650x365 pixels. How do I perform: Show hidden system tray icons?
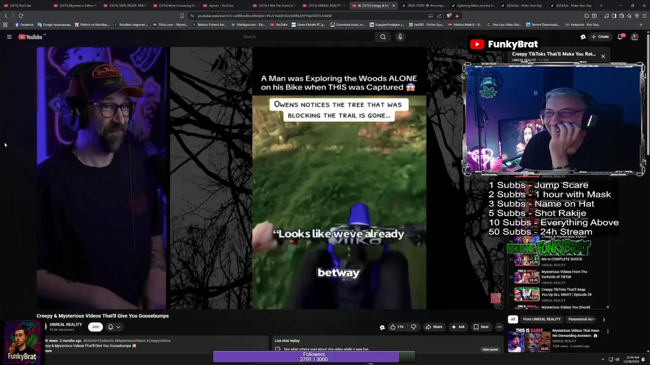pos(603,359)
